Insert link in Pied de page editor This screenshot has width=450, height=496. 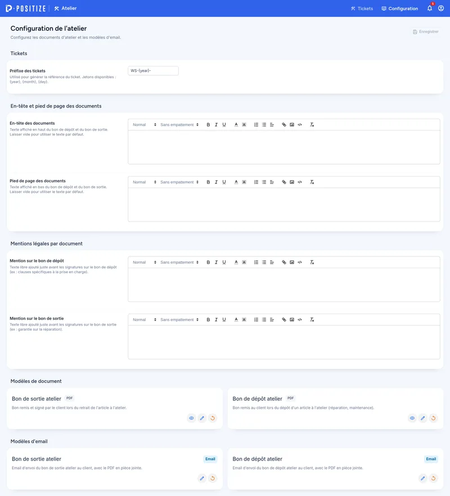pos(284,182)
